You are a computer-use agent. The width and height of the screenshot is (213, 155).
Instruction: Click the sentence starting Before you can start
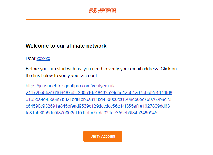pos(101,72)
